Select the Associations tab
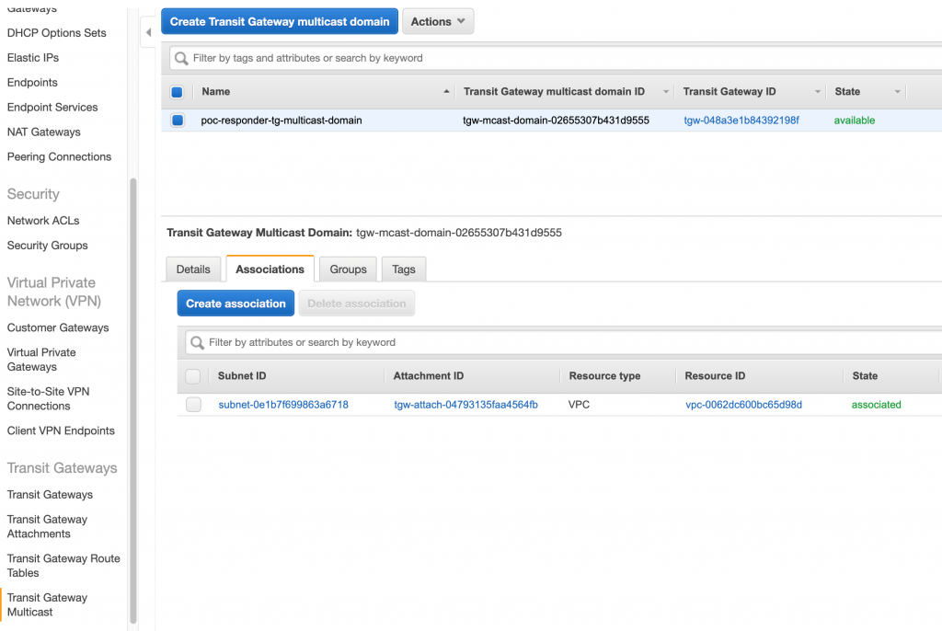Viewport: 942px width, 631px height. pyautogui.click(x=270, y=270)
